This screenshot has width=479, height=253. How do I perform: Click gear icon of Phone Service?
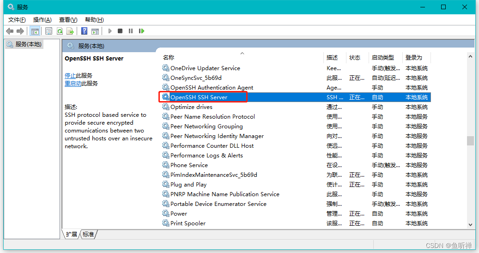165,165
